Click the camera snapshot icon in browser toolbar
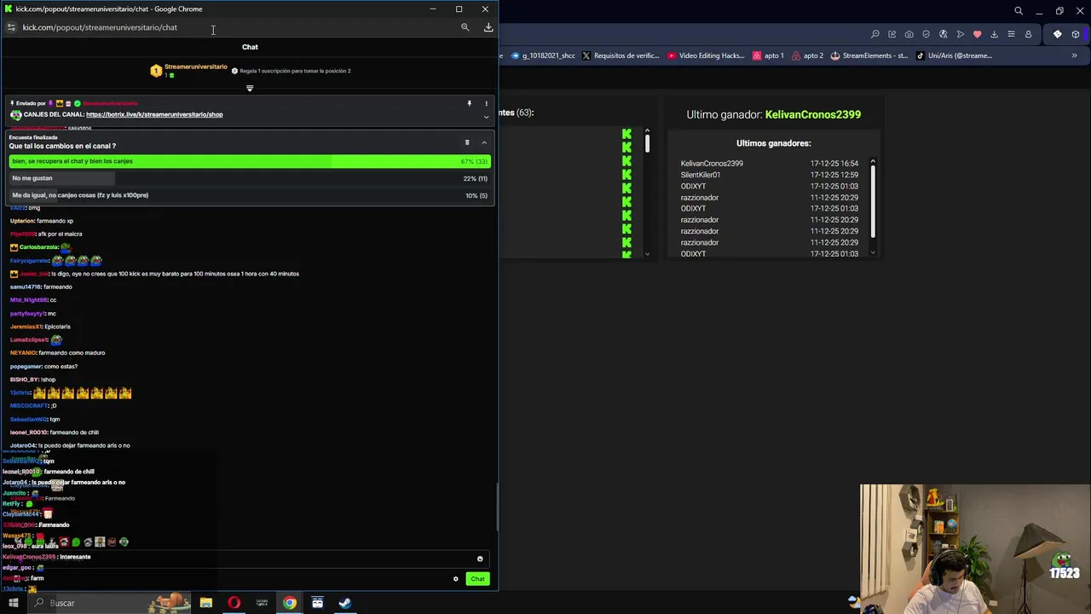 tap(909, 34)
